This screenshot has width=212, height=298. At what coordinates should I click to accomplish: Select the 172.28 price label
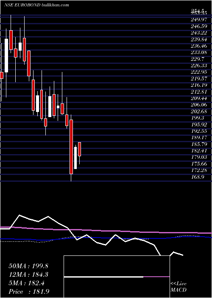pyautogui.click(x=199, y=170)
